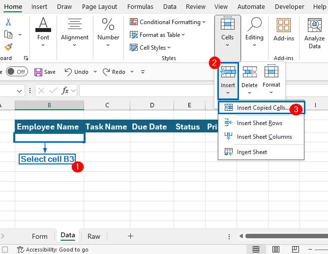The width and height of the screenshot is (328, 254).
Task: Open Conditional Formatting menu
Action: click(x=168, y=22)
